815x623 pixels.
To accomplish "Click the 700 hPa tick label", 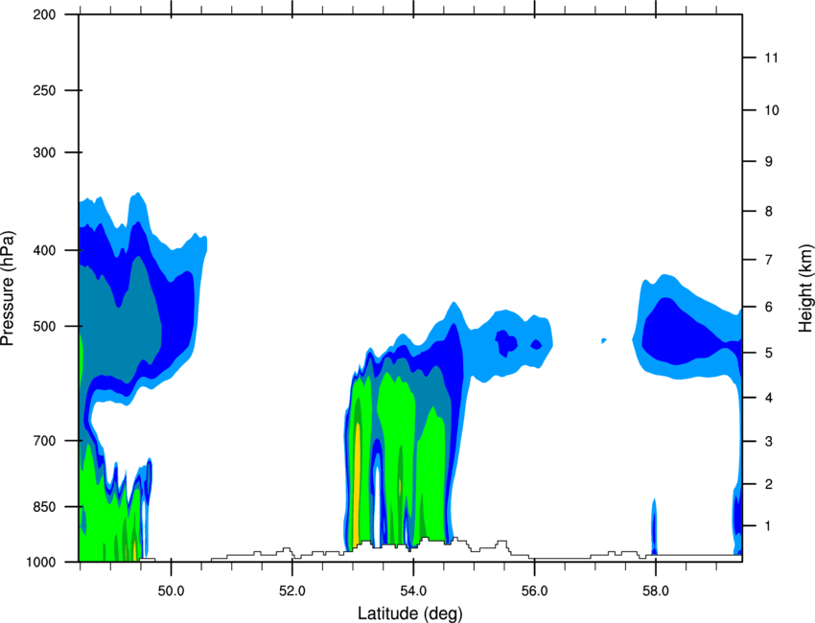I will (44, 441).
